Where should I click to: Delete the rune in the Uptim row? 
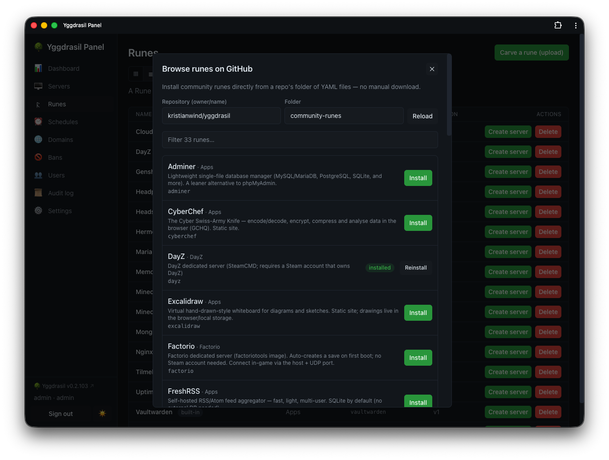(548, 392)
